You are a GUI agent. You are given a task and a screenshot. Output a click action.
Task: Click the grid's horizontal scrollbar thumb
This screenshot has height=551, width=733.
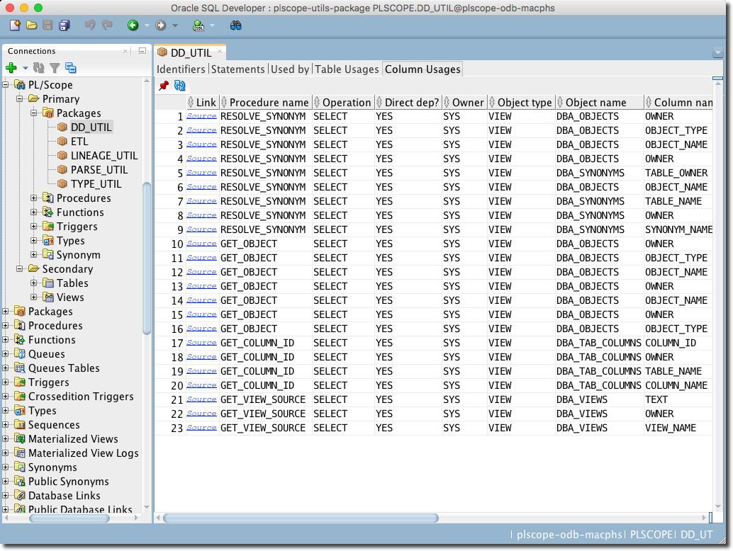pyautogui.click(x=301, y=518)
